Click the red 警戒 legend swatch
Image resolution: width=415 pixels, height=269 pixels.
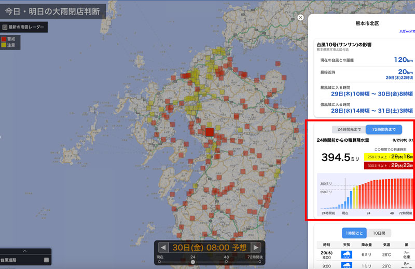(4, 39)
